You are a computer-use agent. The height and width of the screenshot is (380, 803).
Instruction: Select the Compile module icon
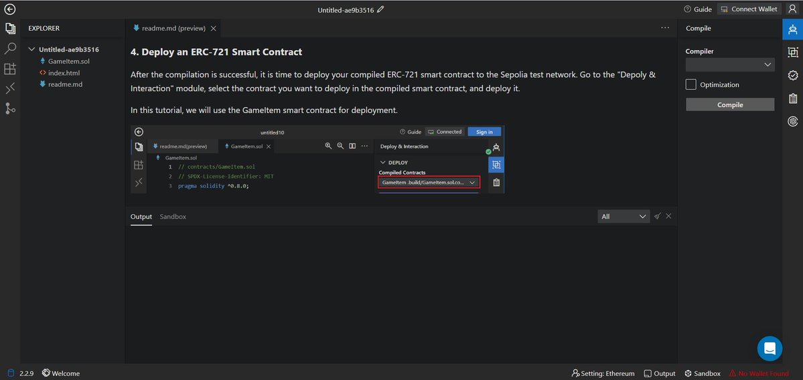[793, 29]
